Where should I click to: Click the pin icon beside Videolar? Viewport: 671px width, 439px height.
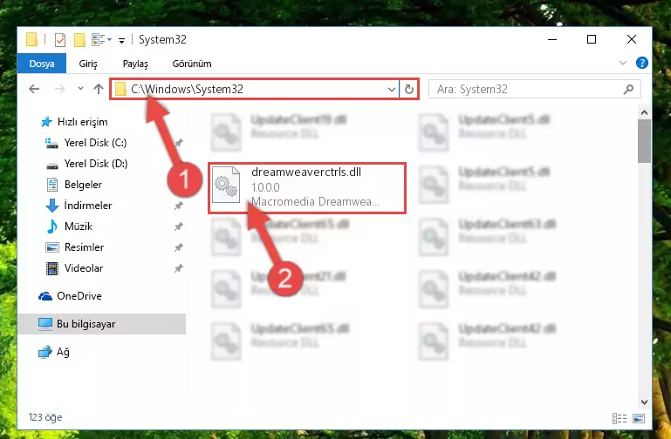click(179, 268)
